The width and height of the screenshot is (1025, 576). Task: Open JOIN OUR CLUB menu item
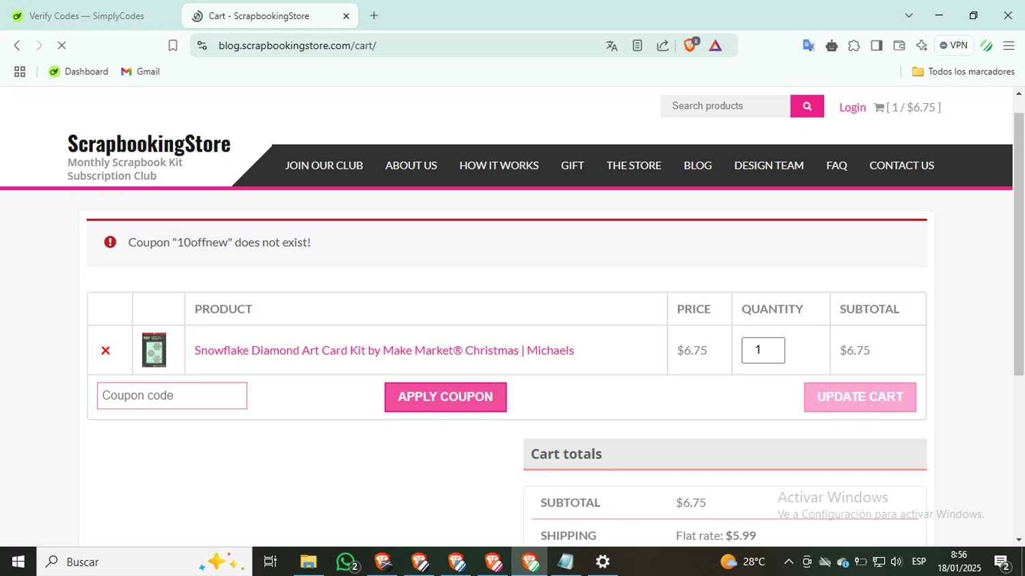[324, 165]
